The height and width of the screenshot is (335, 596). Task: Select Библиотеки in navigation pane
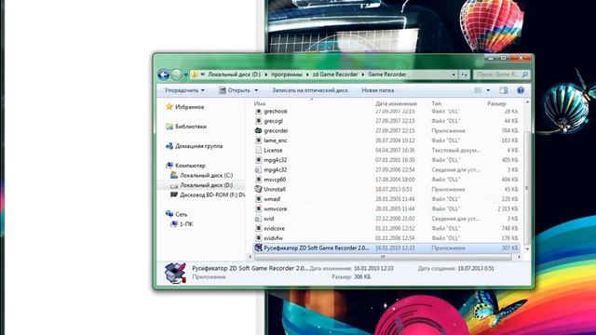[190, 127]
